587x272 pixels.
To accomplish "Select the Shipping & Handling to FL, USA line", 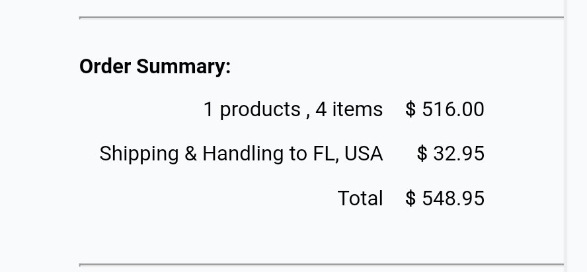I will [x=241, y=154].
